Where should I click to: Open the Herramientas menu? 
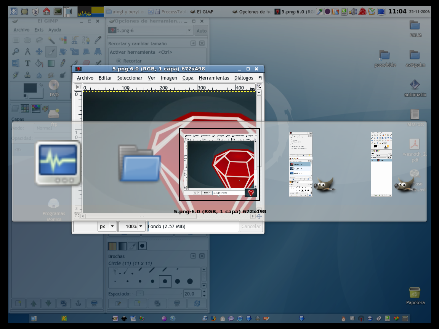click(x=214, y=78)
